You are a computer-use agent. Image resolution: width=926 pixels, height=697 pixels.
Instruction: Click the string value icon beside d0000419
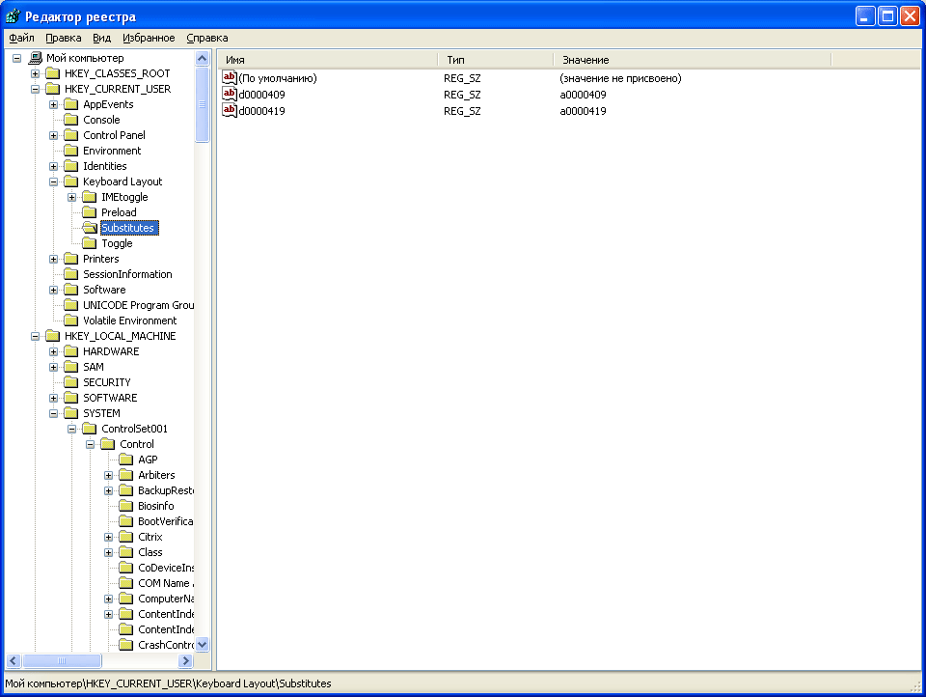click(x=230, y=111)
